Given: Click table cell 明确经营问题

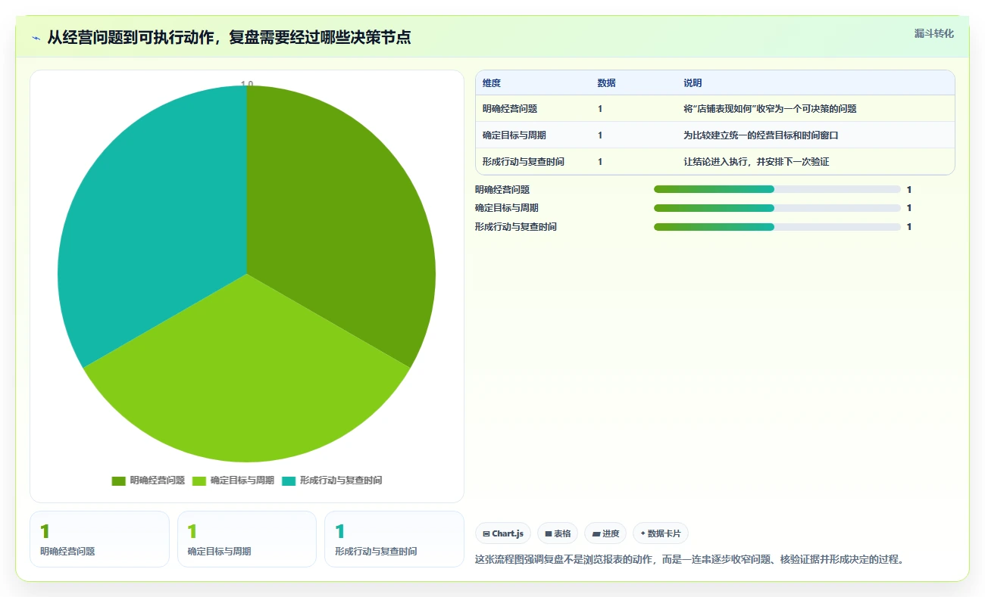Looking at the screenshot, I should click(510, 109).
